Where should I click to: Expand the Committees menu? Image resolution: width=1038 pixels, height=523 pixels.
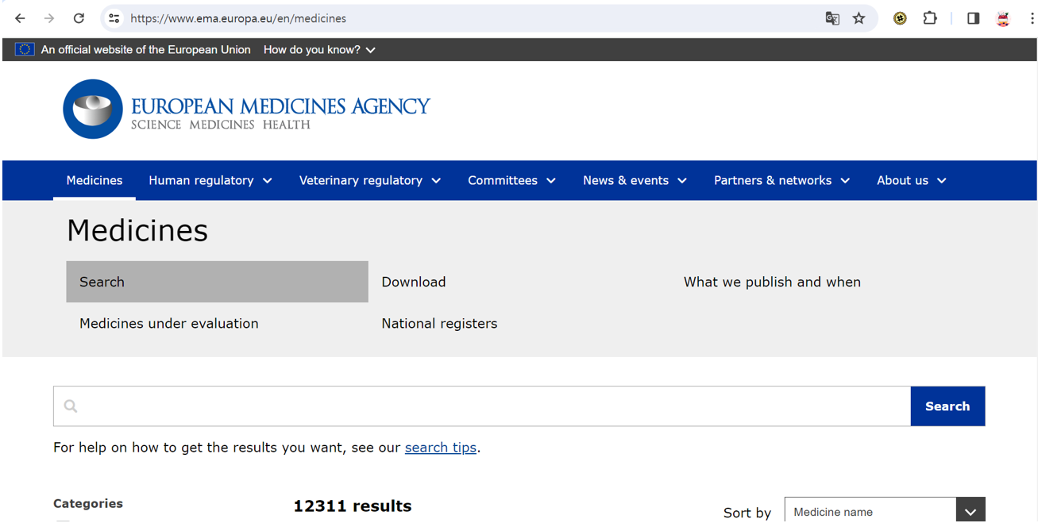pos(511,180)
